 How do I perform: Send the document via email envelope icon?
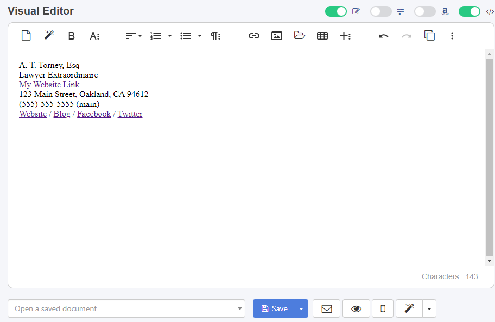326,308
